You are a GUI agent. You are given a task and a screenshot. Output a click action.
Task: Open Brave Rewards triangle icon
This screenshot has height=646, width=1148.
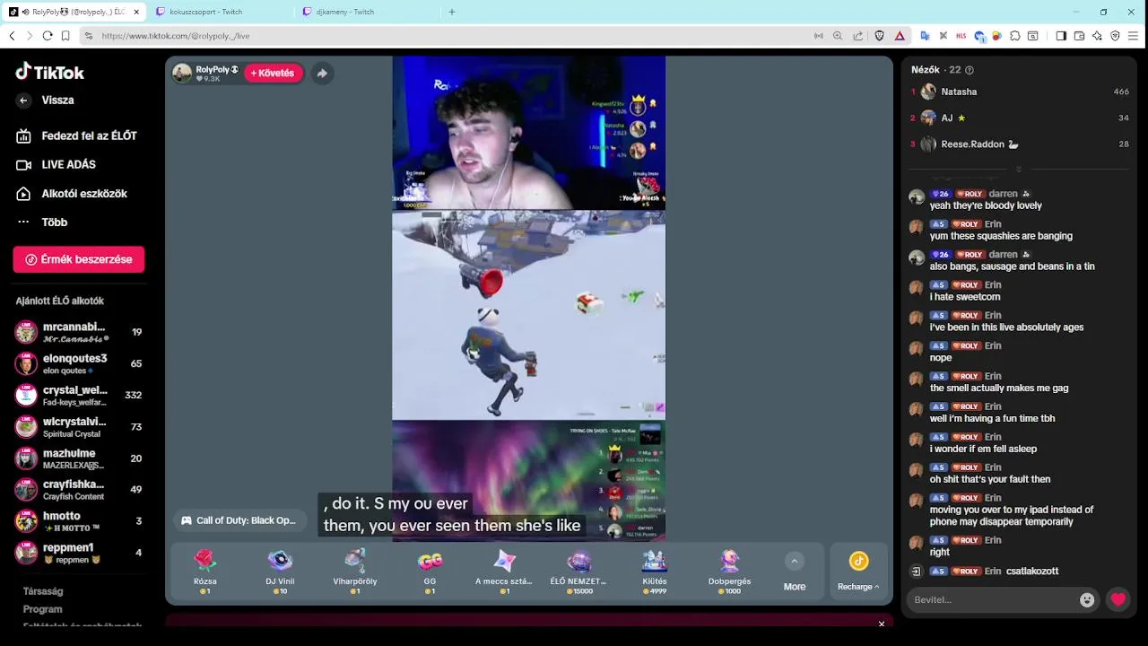coord(900,36)
